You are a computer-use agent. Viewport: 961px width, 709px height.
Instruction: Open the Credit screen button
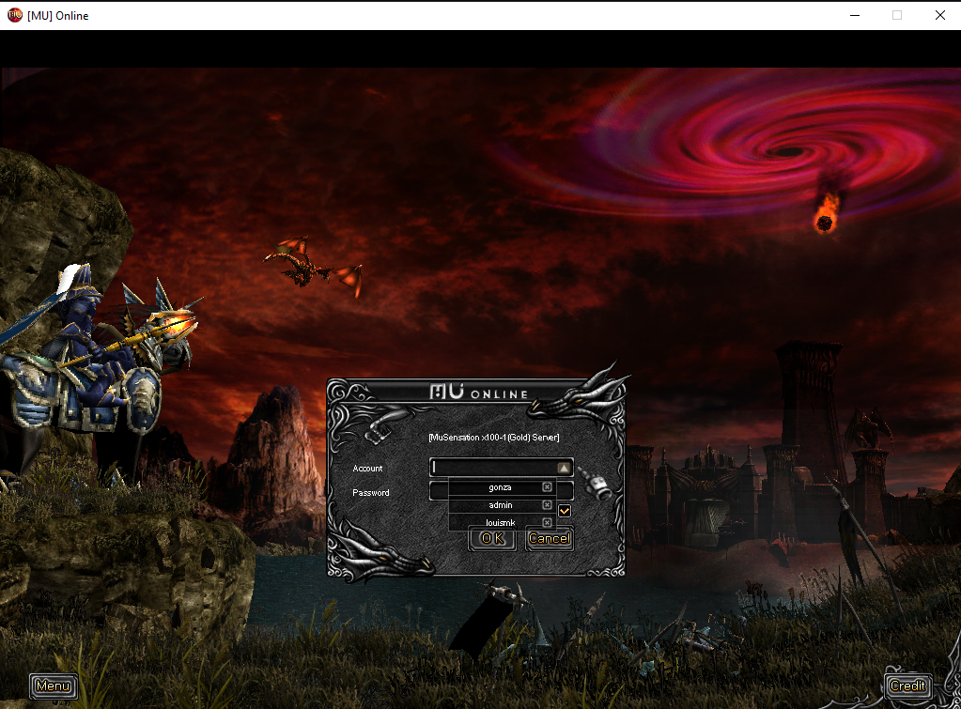pyautogui.click(x=907, y=686)
